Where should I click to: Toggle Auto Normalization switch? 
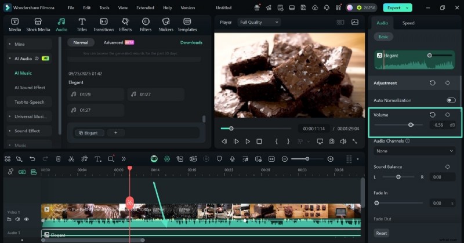[x=451, y=100]
